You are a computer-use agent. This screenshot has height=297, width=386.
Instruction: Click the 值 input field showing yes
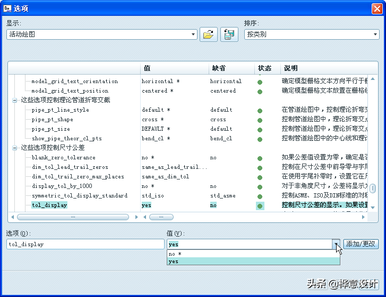(x=250, y=244)
